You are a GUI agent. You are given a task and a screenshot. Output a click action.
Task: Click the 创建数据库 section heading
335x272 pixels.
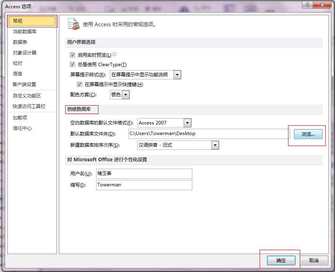click(79, 109)
